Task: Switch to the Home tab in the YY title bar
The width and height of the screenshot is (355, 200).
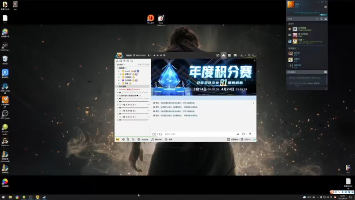Action: pos(224,55)
